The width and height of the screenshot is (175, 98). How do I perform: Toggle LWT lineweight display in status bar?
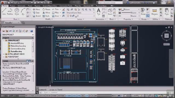83,96
